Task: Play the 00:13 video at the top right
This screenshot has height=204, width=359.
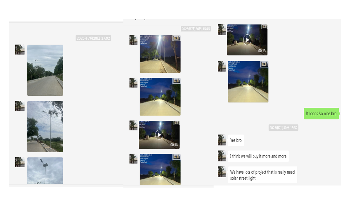Action: coord(247,40)
